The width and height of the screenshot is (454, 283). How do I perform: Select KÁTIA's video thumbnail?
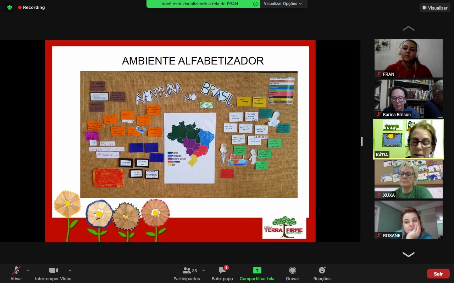point(408,139)
